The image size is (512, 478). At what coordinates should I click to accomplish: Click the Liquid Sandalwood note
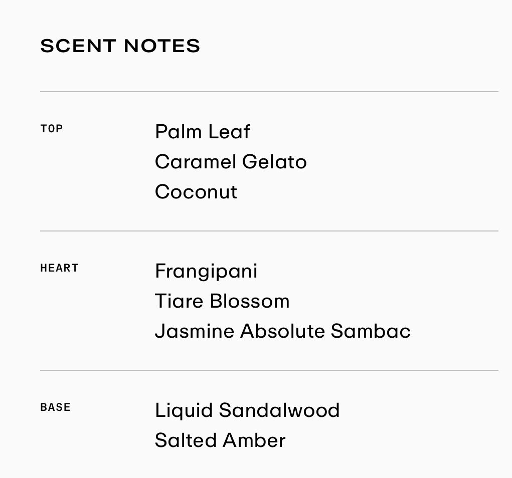tap(247, 410)
